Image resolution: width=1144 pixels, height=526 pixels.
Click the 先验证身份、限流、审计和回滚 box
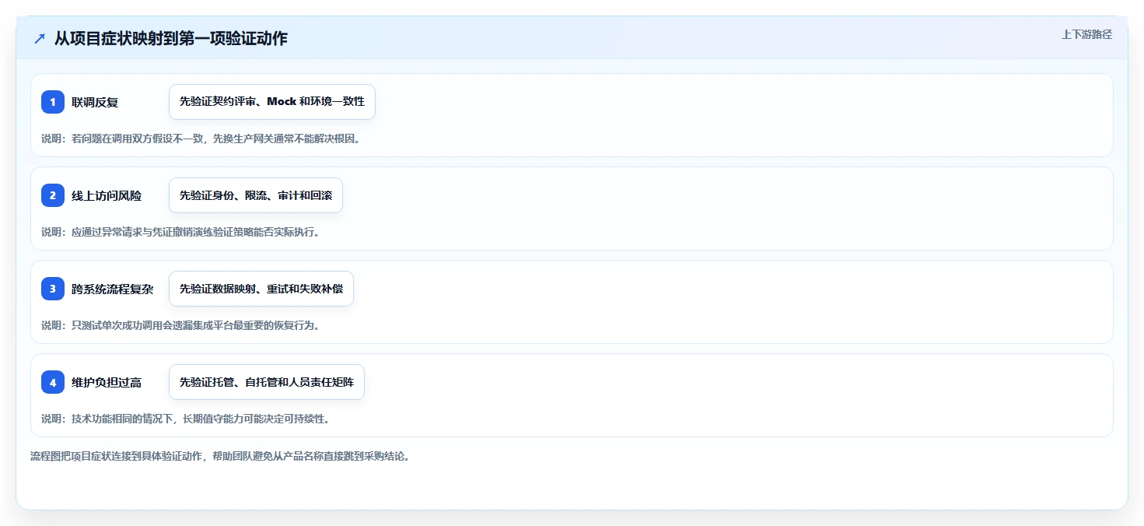tap(256, 195)
